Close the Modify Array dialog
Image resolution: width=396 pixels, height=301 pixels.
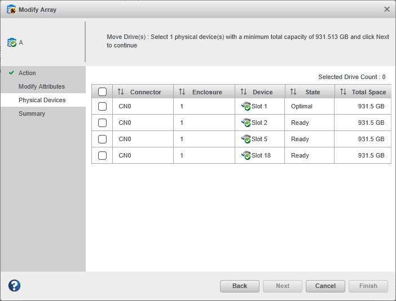pos(387,10)
